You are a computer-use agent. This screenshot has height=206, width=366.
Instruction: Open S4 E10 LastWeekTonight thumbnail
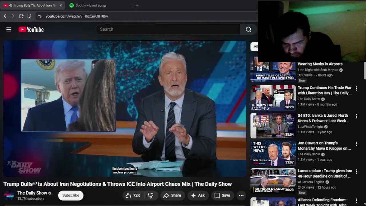(x=273, y=126)
